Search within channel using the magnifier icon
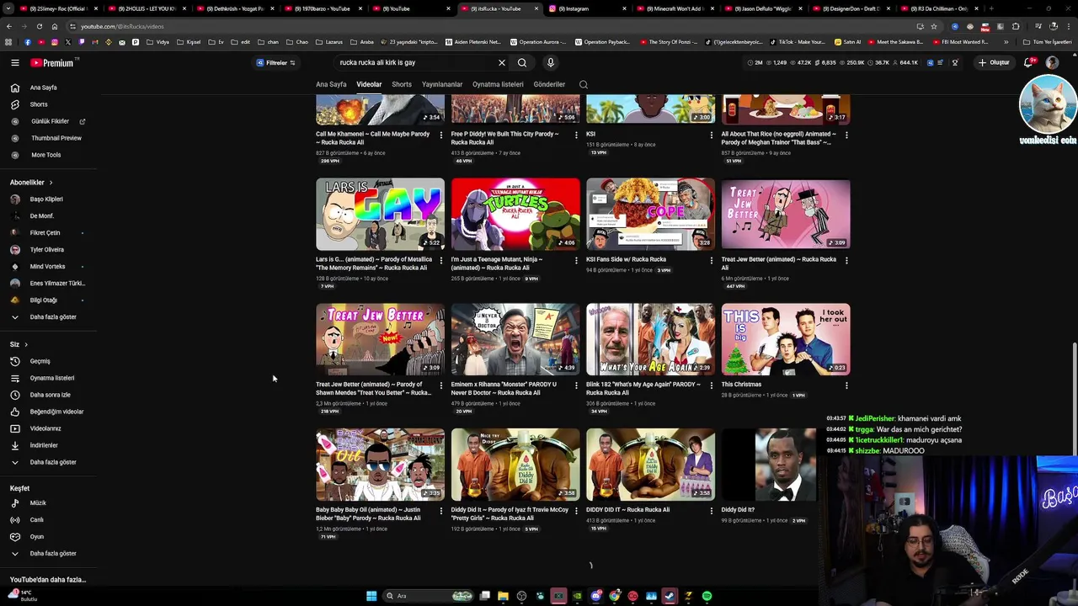 click(x=584, y=84)
